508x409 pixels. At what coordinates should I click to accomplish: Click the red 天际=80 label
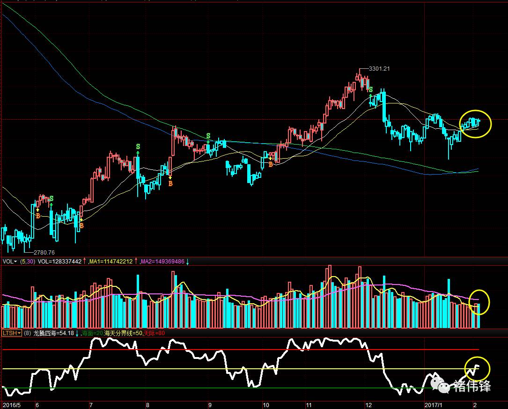(x=154, y=333)
